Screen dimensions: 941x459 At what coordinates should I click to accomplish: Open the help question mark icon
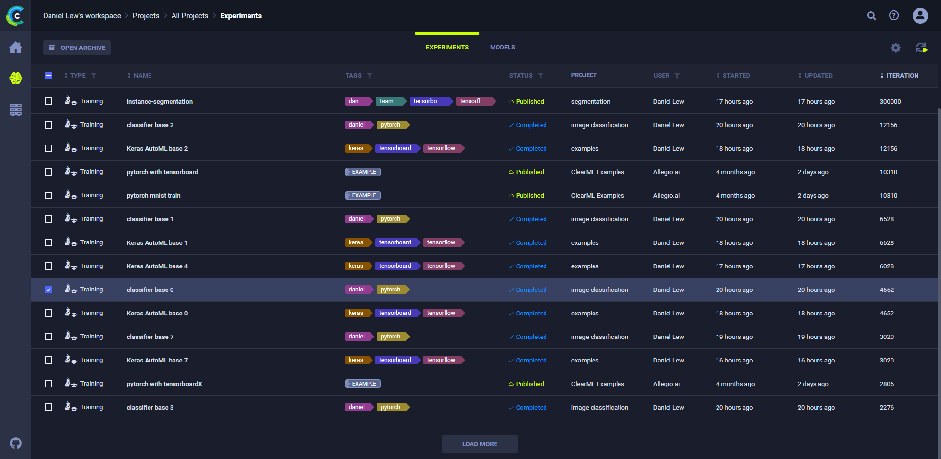[894, 16]
